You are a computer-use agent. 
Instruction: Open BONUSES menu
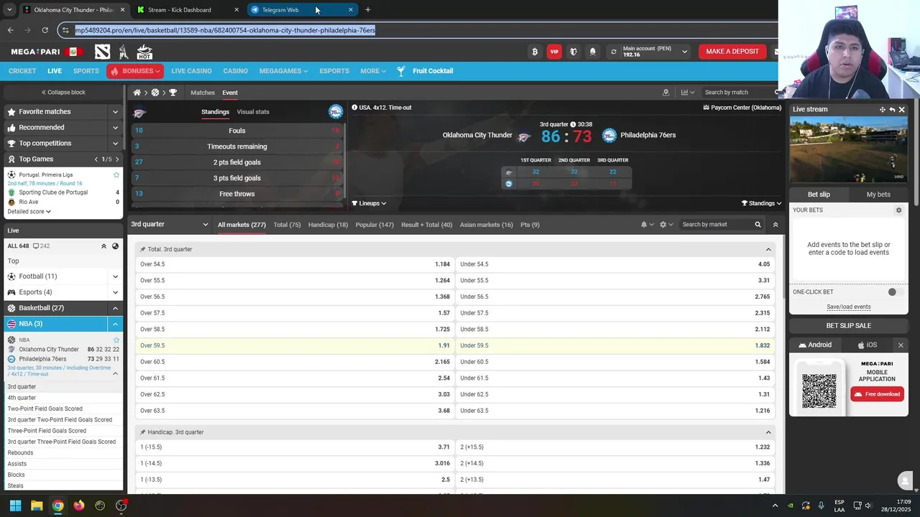click(135, 71)
